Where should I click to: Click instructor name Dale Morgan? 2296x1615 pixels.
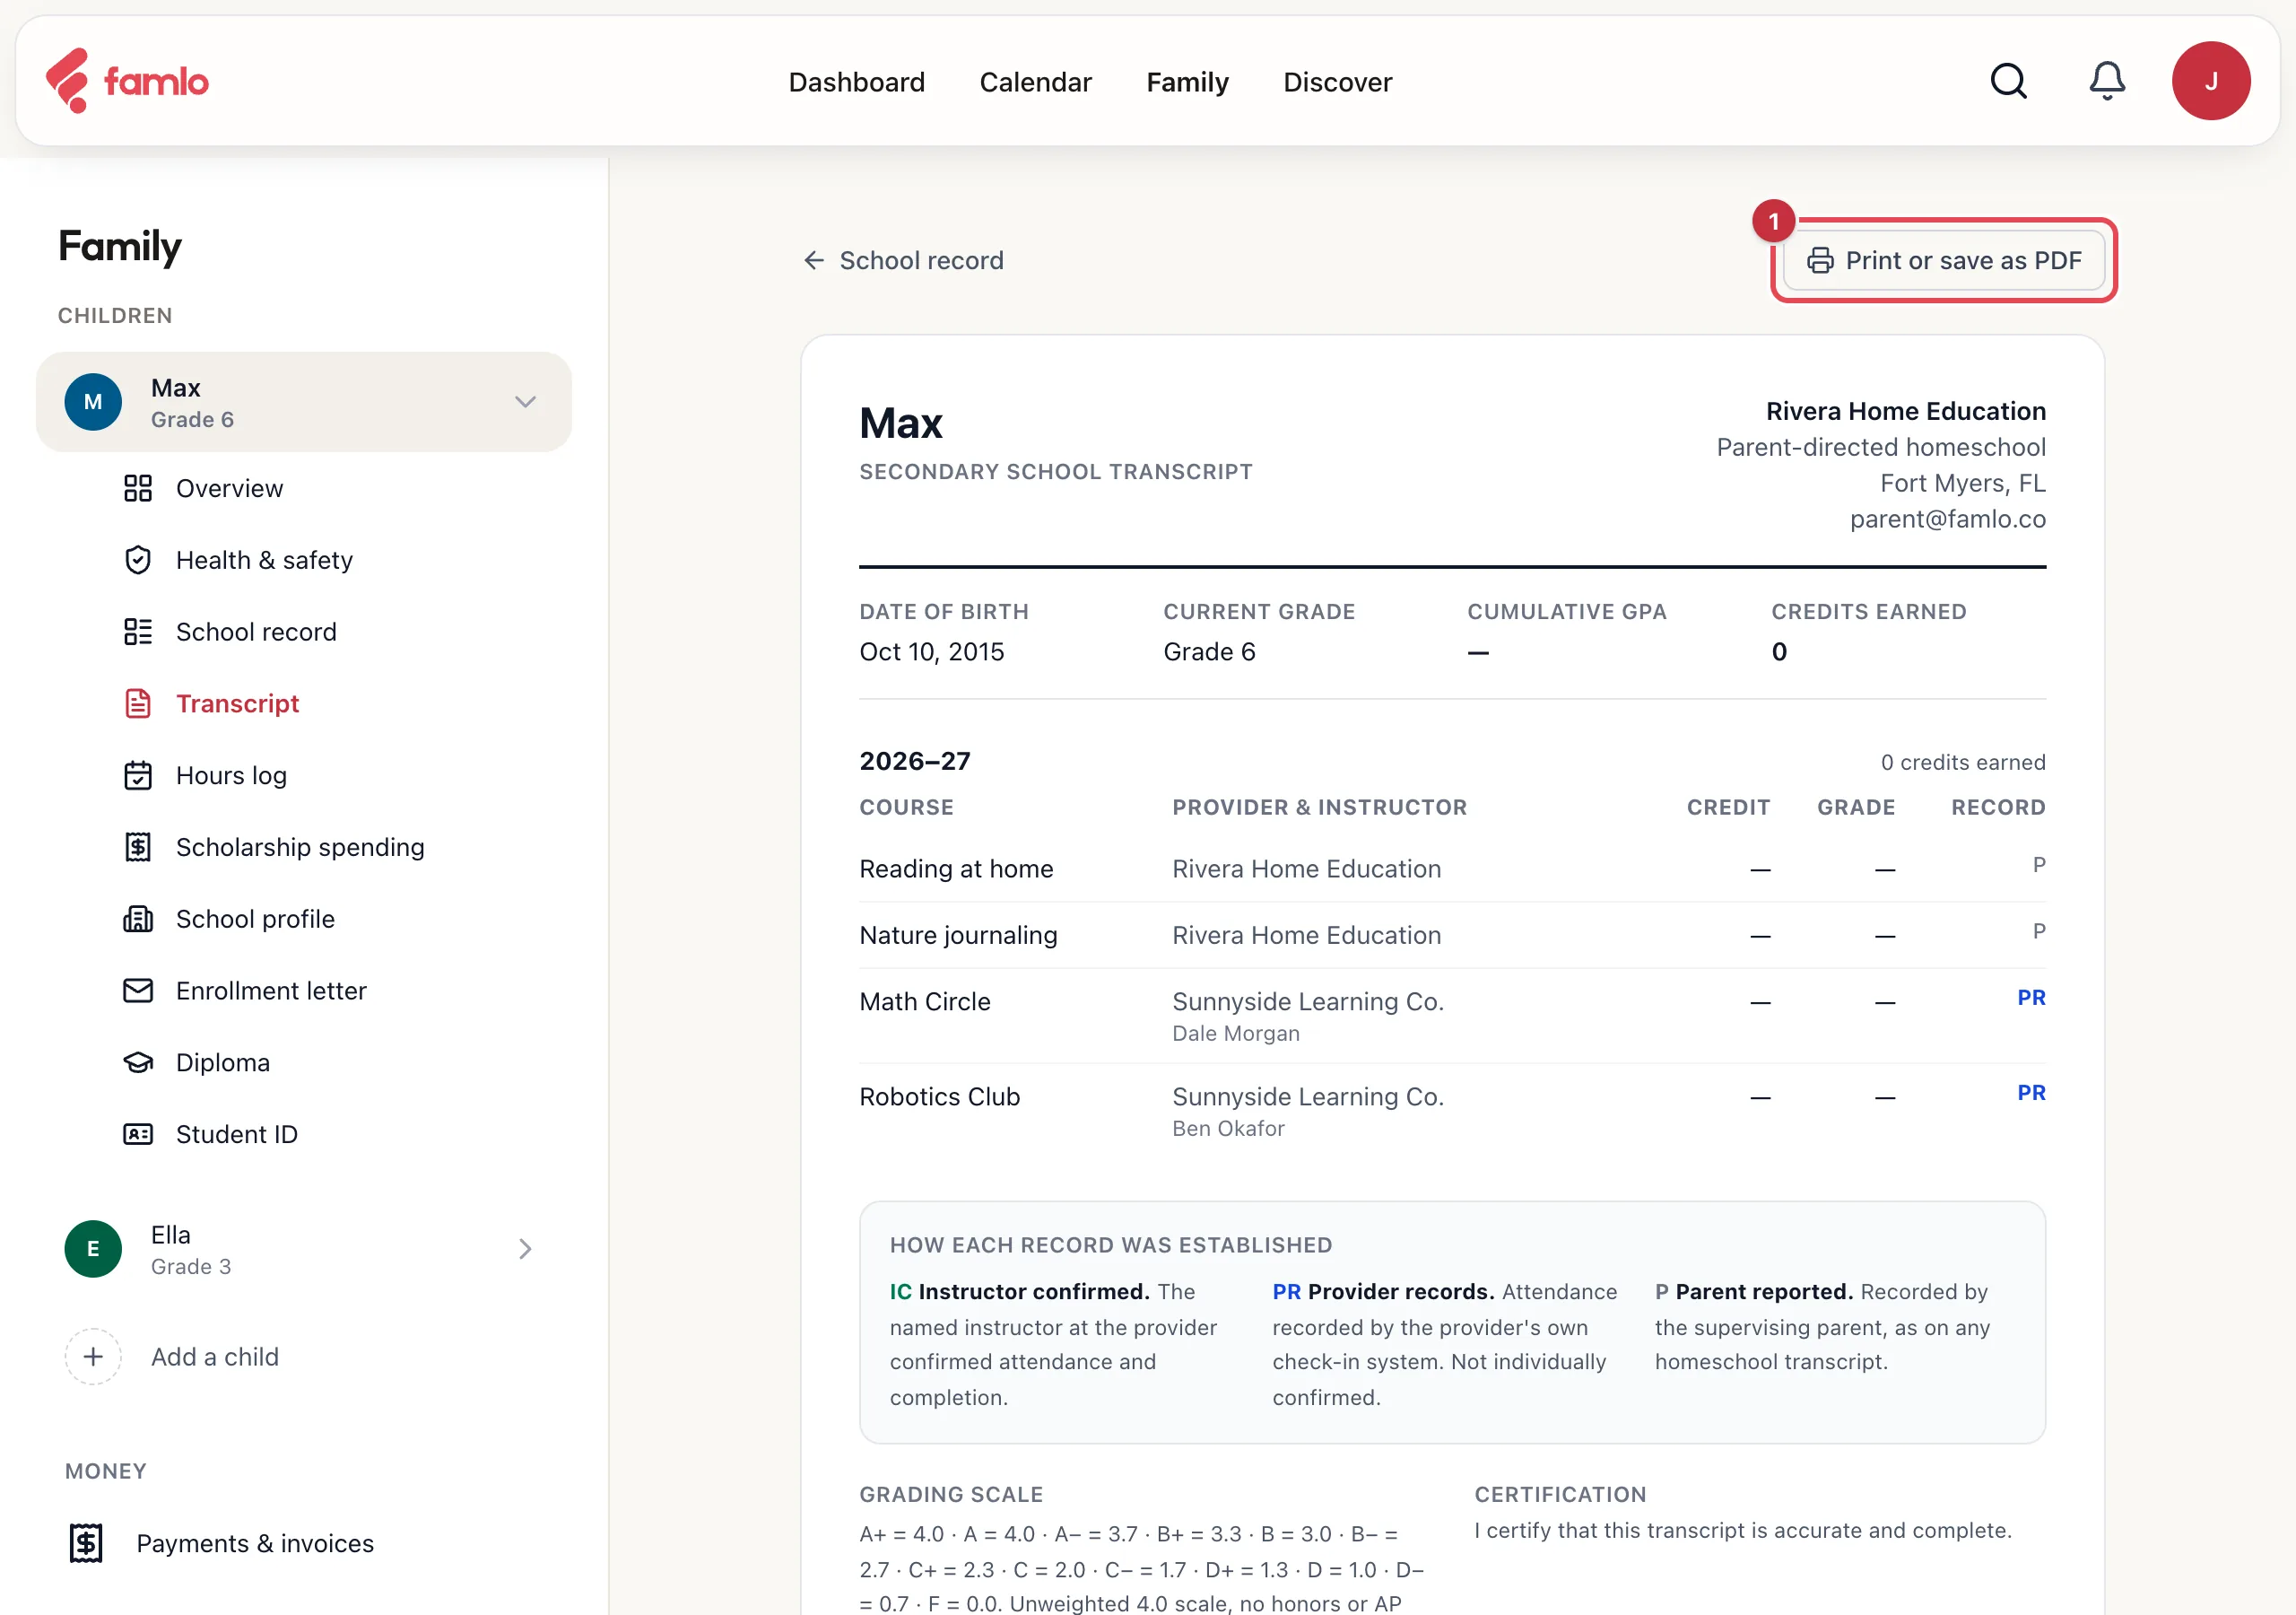point(1236,1034)
